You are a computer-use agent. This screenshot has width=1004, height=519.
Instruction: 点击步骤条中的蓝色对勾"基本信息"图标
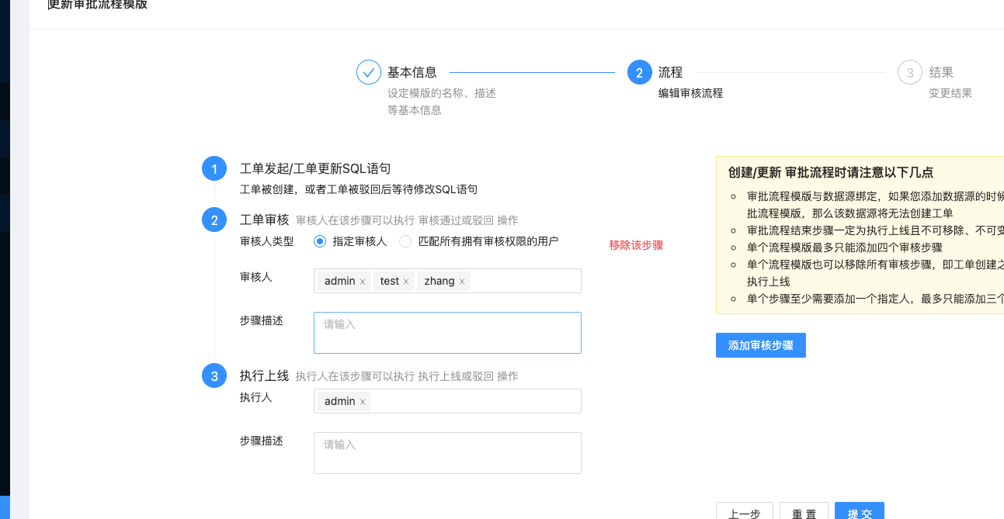(x=369, y=71)
